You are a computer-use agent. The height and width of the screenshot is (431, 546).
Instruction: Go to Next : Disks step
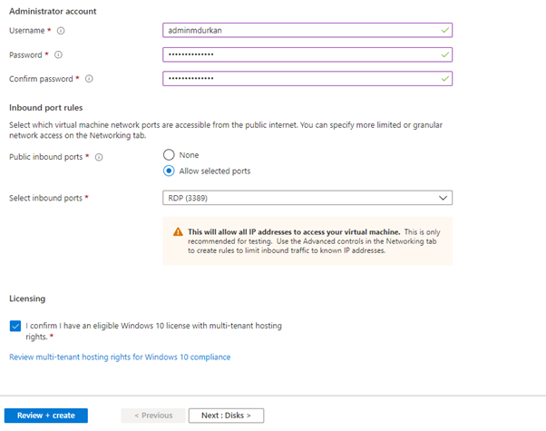click(226, 416)
